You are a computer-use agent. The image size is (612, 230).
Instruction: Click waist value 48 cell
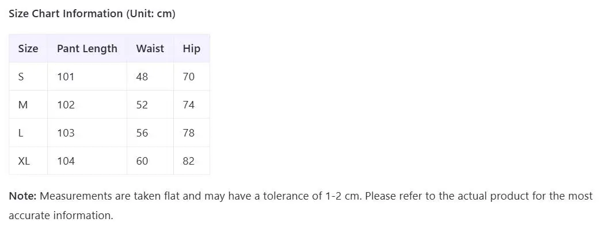coord(142,77)
